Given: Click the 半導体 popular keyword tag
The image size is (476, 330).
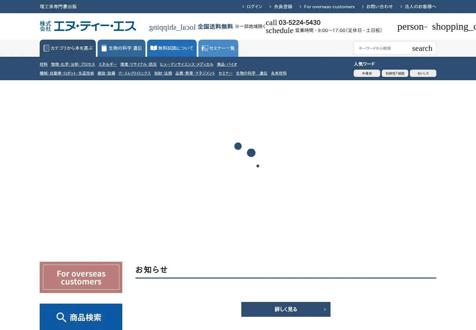Looking at the screenshot, I should pyautogui.click(x=367, y=73).
